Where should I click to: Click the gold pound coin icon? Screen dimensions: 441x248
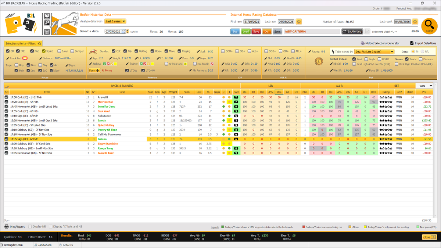(x=319, y=62)
